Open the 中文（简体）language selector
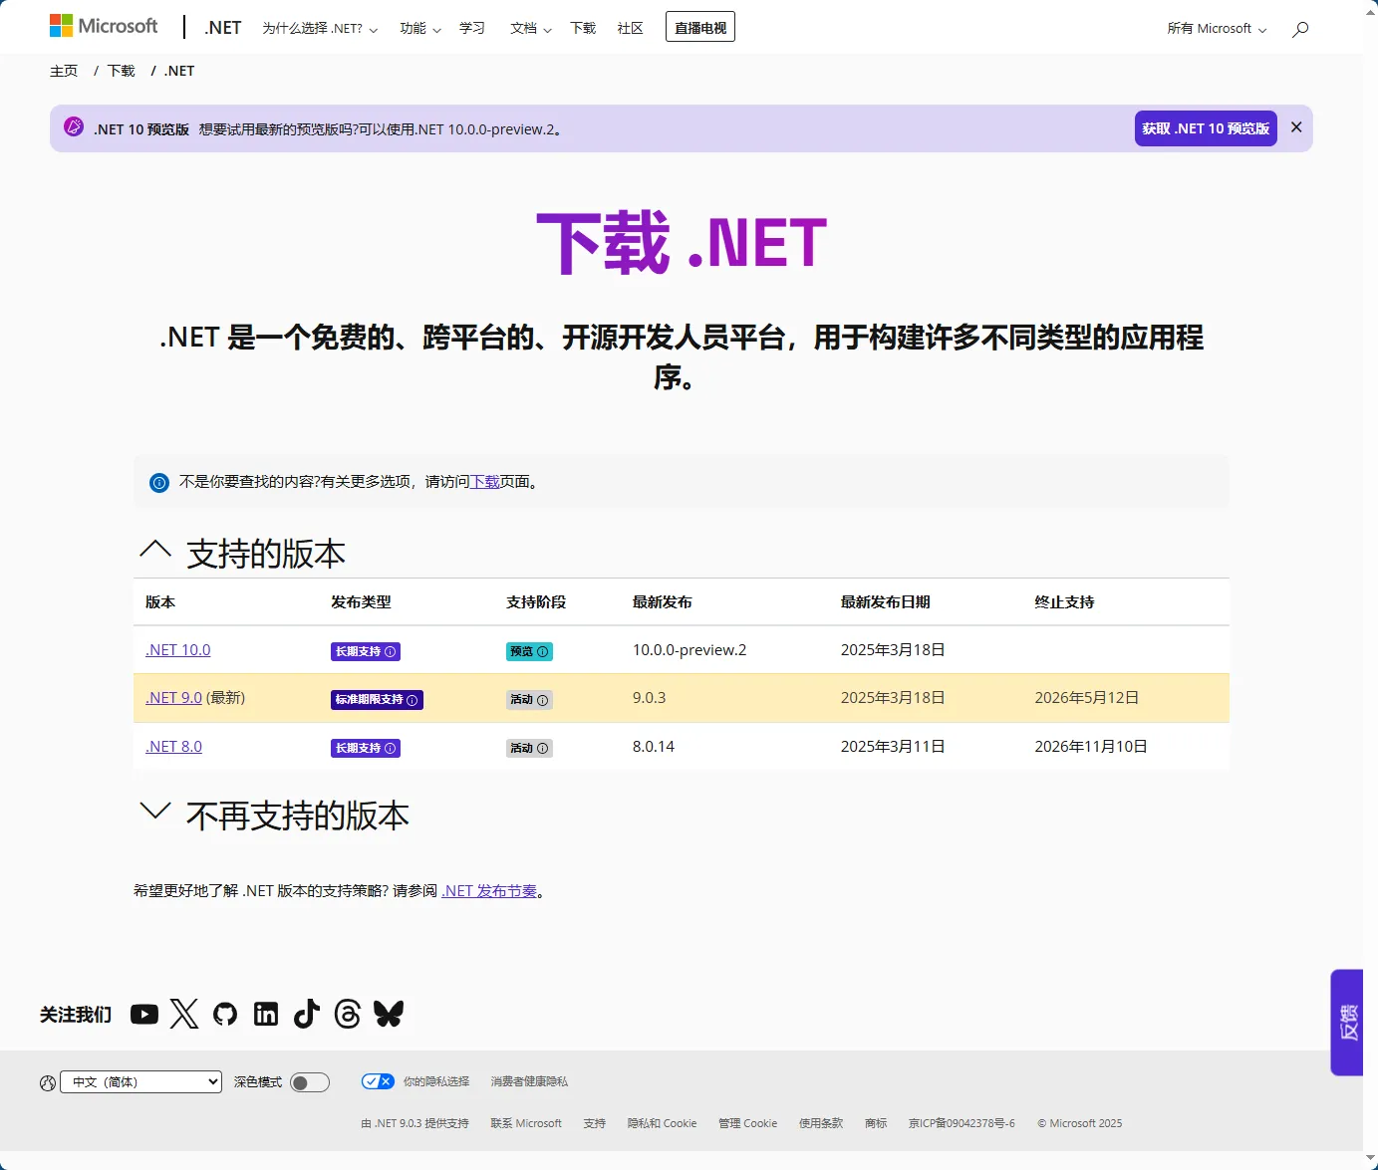The image size is (1378, 1170). coord(140,1081)
